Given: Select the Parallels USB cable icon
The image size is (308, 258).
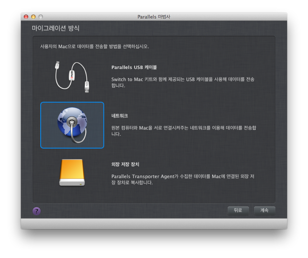Looking at the screenshot, I should coord(72,77).
